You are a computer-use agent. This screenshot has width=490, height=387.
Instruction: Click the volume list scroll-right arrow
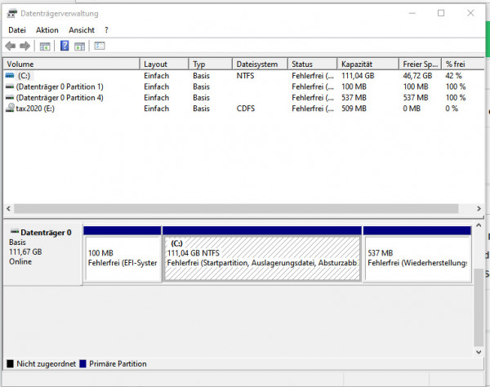click(479, 208)
